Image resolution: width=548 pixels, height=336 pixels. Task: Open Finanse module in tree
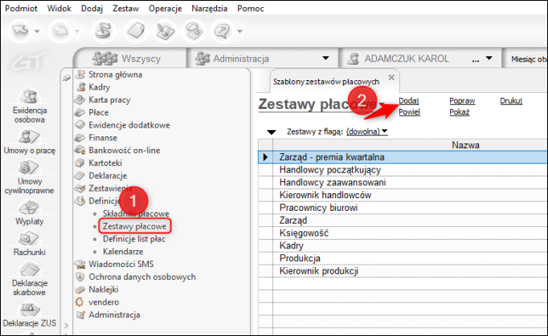click(x=103, y=137)
